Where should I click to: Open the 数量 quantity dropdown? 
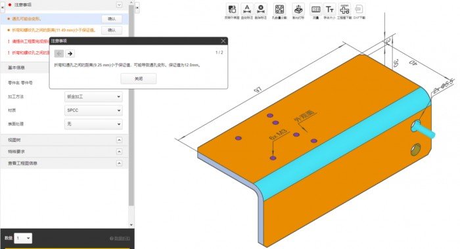click(23, 238)
